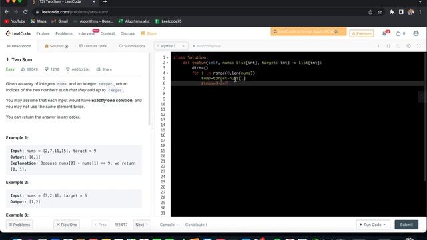Open Python3 language dropdown

(x=171, y=46)
